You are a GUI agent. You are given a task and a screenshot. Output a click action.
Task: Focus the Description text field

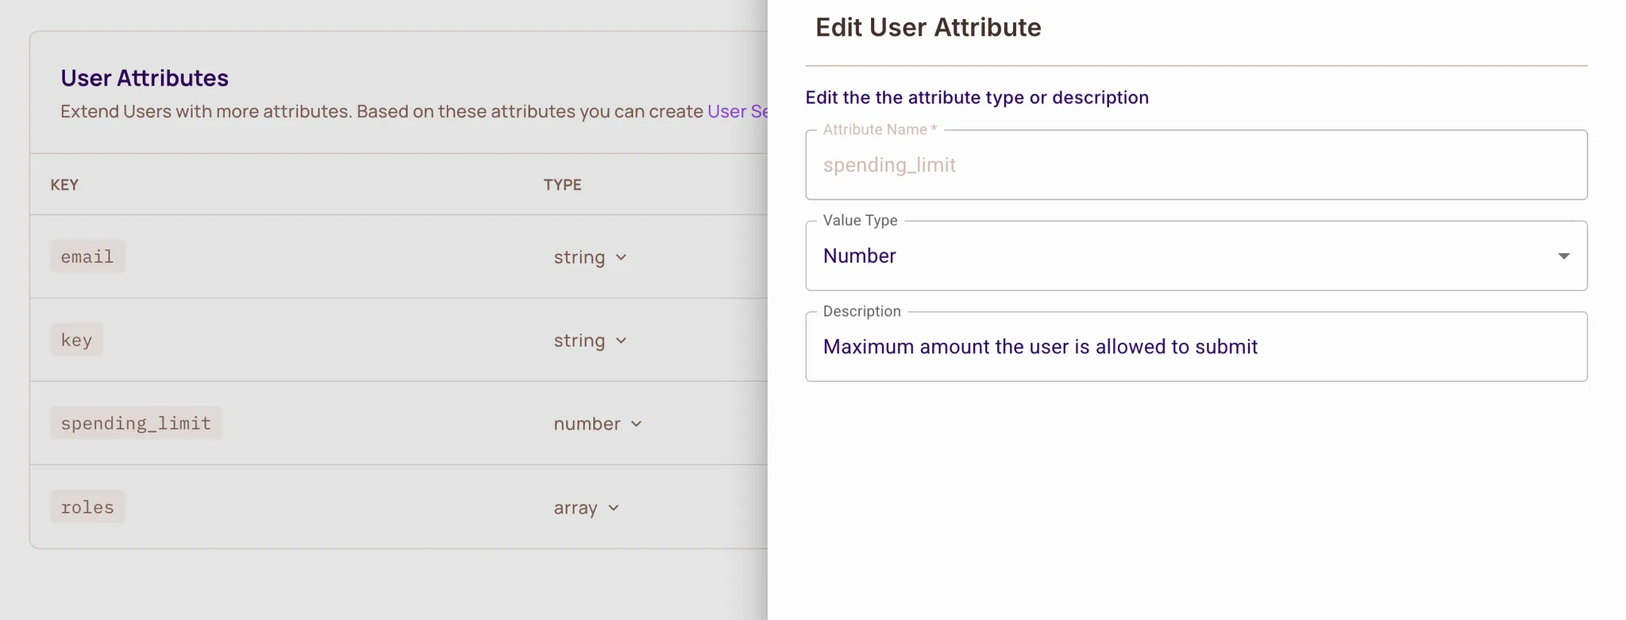(1195, 347)
